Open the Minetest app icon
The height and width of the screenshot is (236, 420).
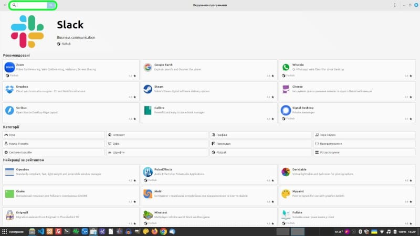click(148, 215)
